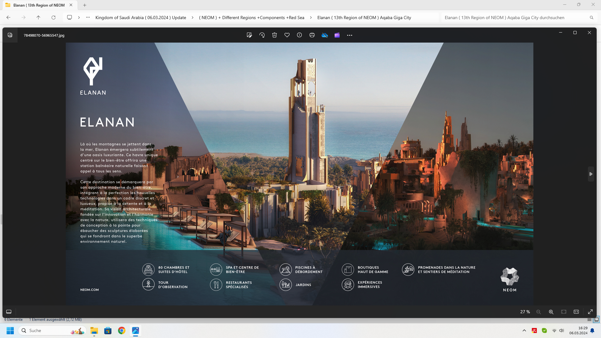The width and height of the screenshot is (601, 338).
Task: Show actual size with the 1:1 icon
Action: tap(576, 312)
